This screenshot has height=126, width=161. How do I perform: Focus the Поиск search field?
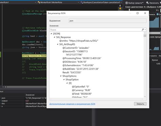[95, 30]
